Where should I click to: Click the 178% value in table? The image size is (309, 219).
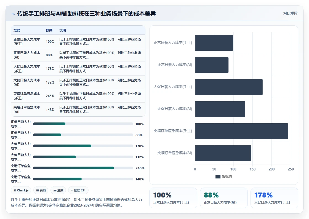[x=50, y=68]
